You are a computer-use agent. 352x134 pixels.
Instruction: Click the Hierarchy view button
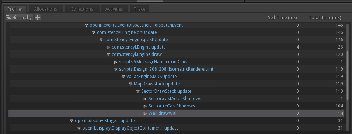(19, 17)
